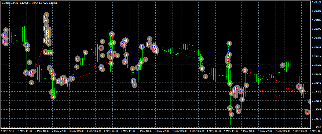This screenshot has width=322, height=134.
Task: Select the highest trade marker above 4 May 14:30
Action: pyautogui.click(x=229, y=43)
